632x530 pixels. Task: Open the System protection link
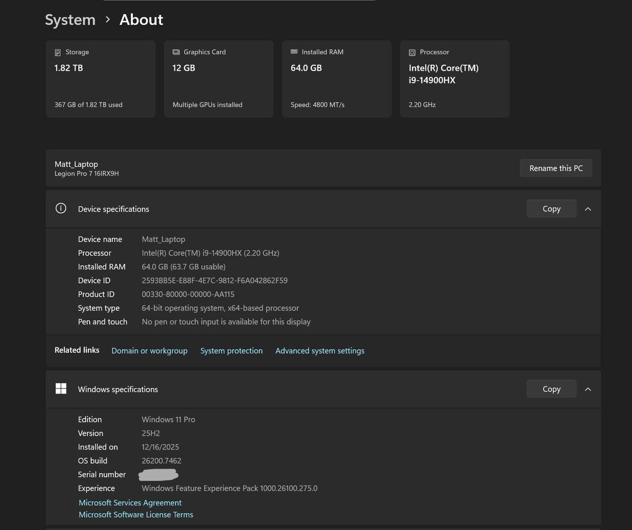click(231, 351)
